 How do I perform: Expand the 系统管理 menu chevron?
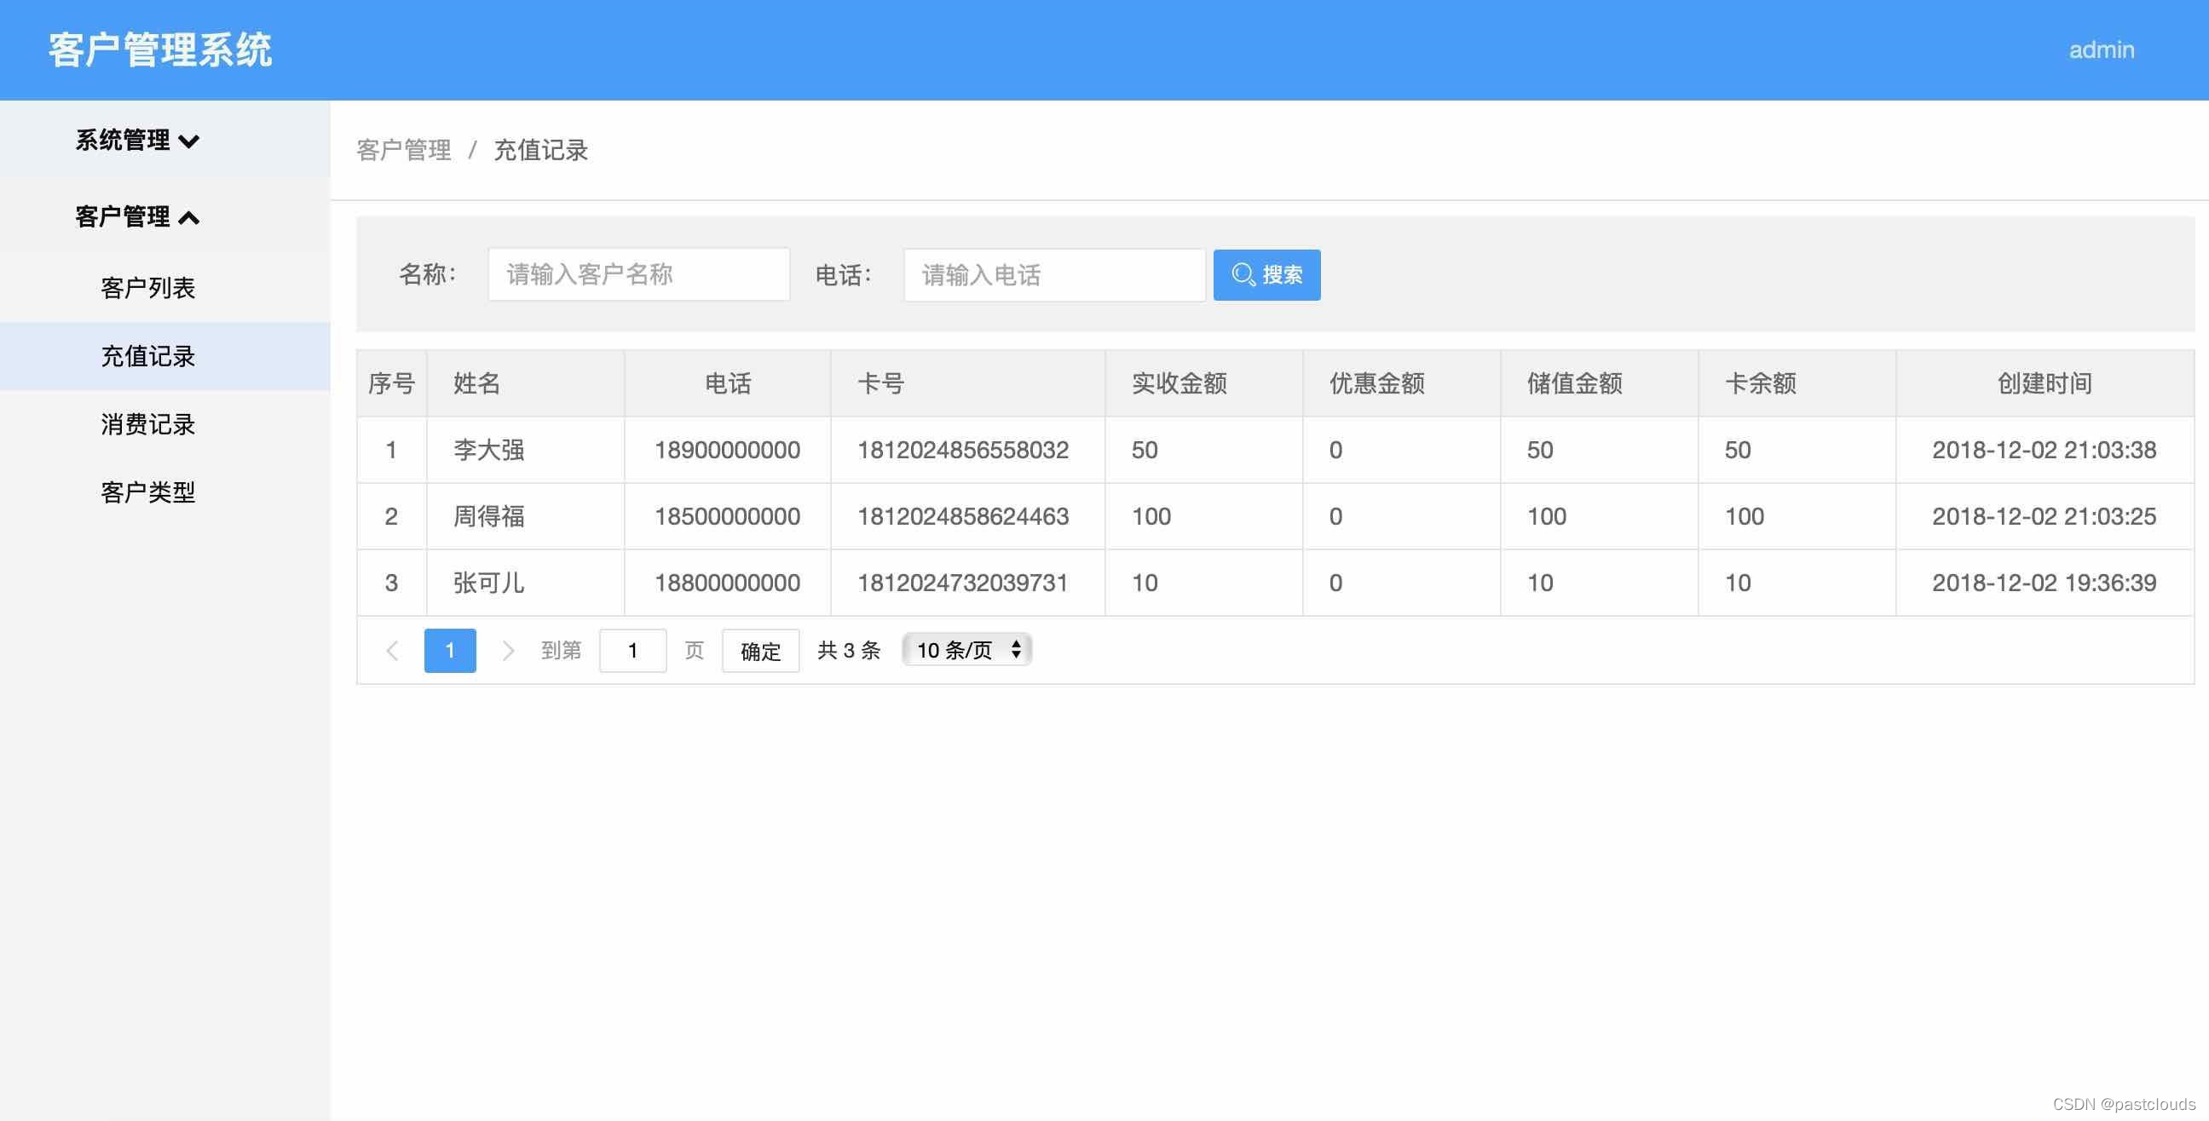[x=189, y=141]
